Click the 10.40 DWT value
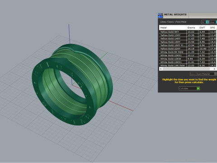217x163 pixels. click(x=203, y=49)
